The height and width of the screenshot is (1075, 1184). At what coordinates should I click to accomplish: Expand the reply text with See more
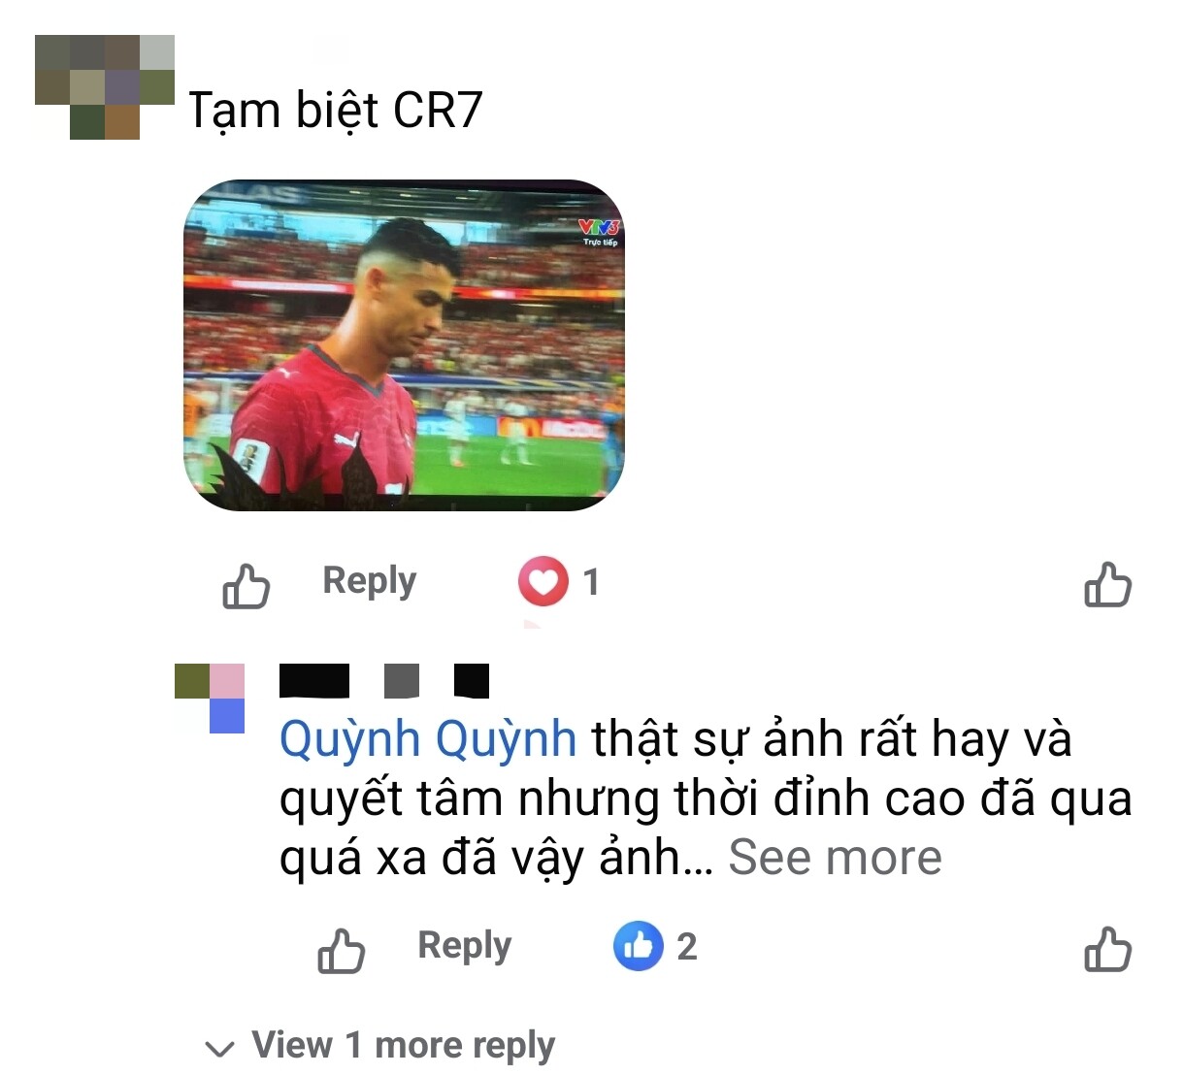835,858
